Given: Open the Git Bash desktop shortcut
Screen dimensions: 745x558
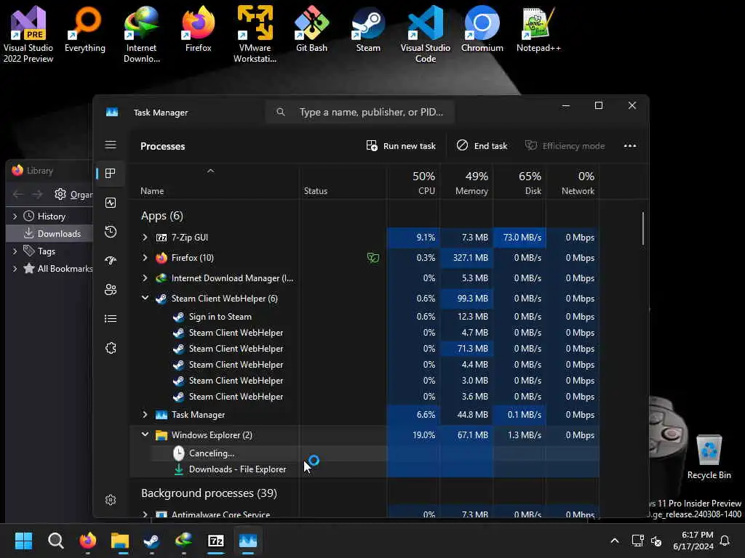Looking at the screenshot, I should pos(311,29).
